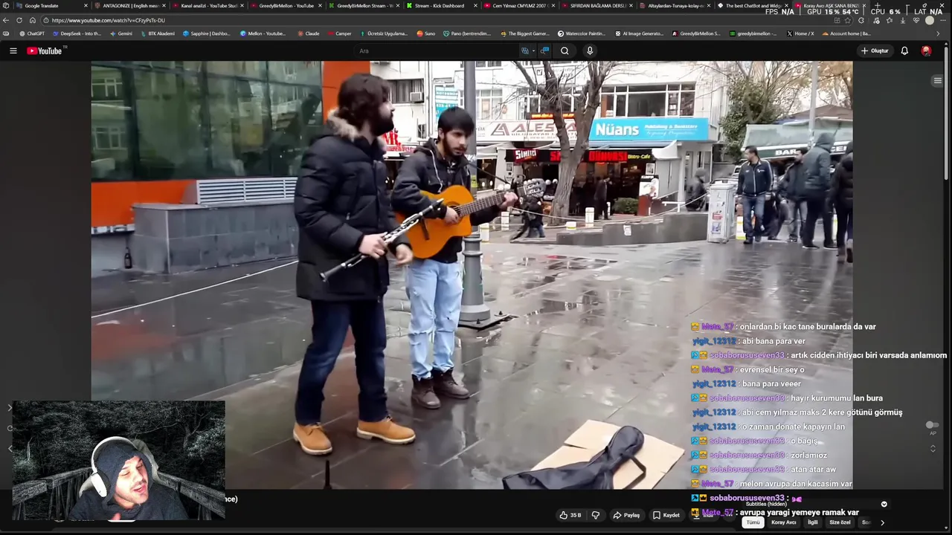This screenshot has width=952, height=535.
Task: Select the Koray Avcı filter chip
Action: (x=784, y=522)
